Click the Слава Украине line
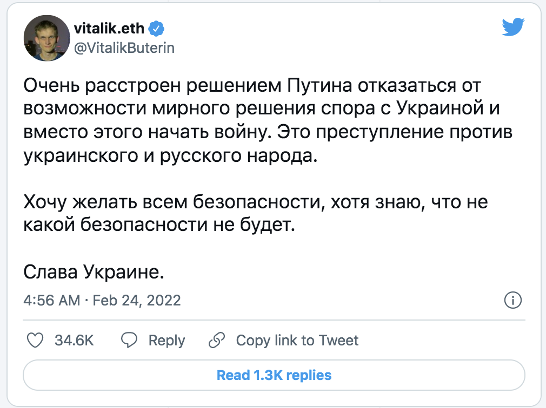This screenshot has height=408, width=546. click(x=94, y=272)
